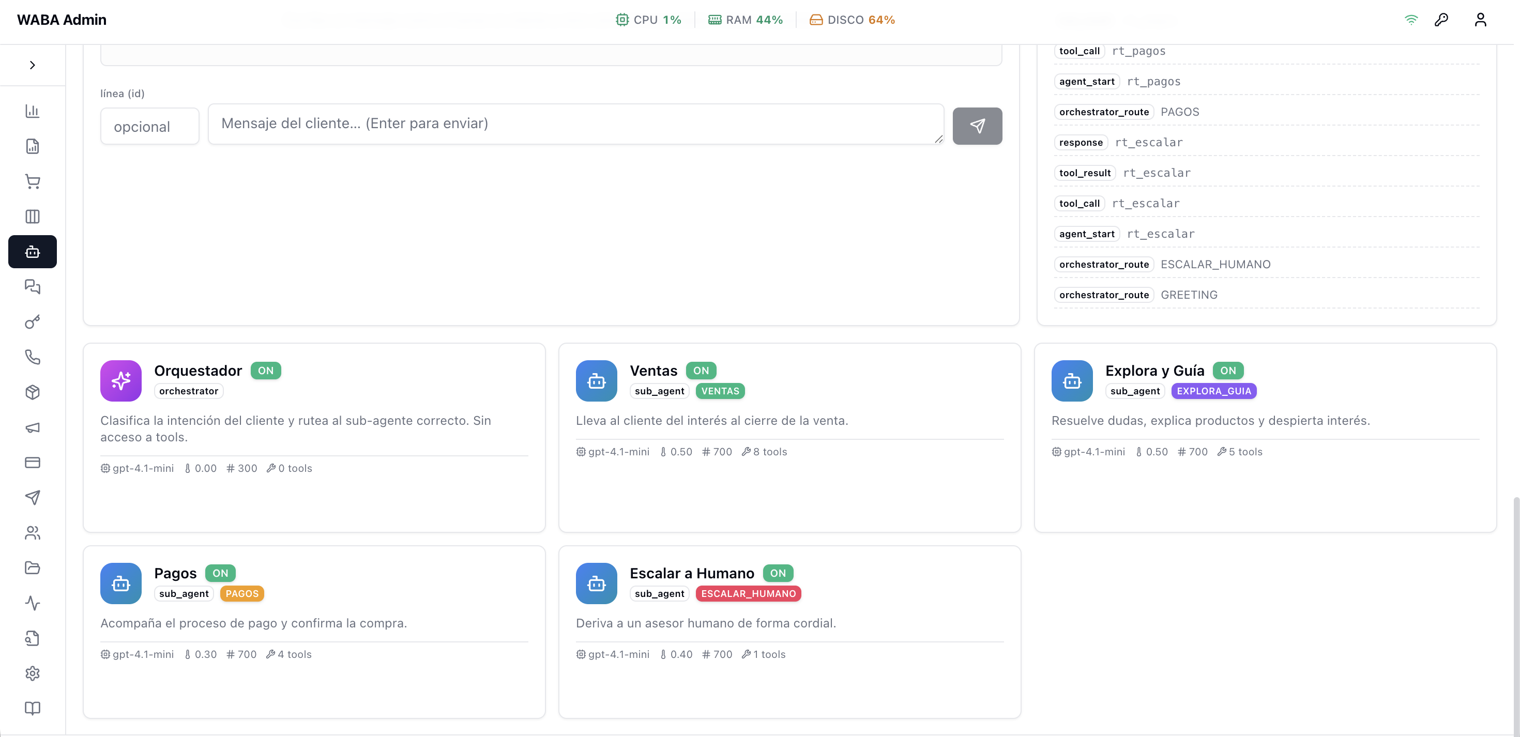Viewport: 1520px width, 737px height.
Task: Open the settings gear sidebar icon
Action: point(33,673)
